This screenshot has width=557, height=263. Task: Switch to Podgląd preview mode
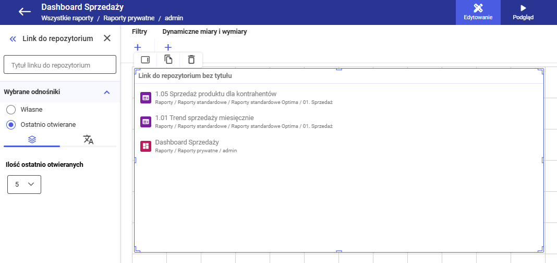(x=523, y=12)
